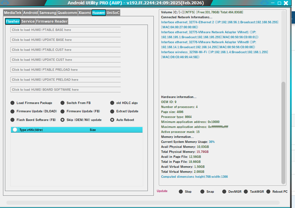Viewport: 295px width, 208px height.
Task: Open the Samsung tab
Action: point(48,13)
